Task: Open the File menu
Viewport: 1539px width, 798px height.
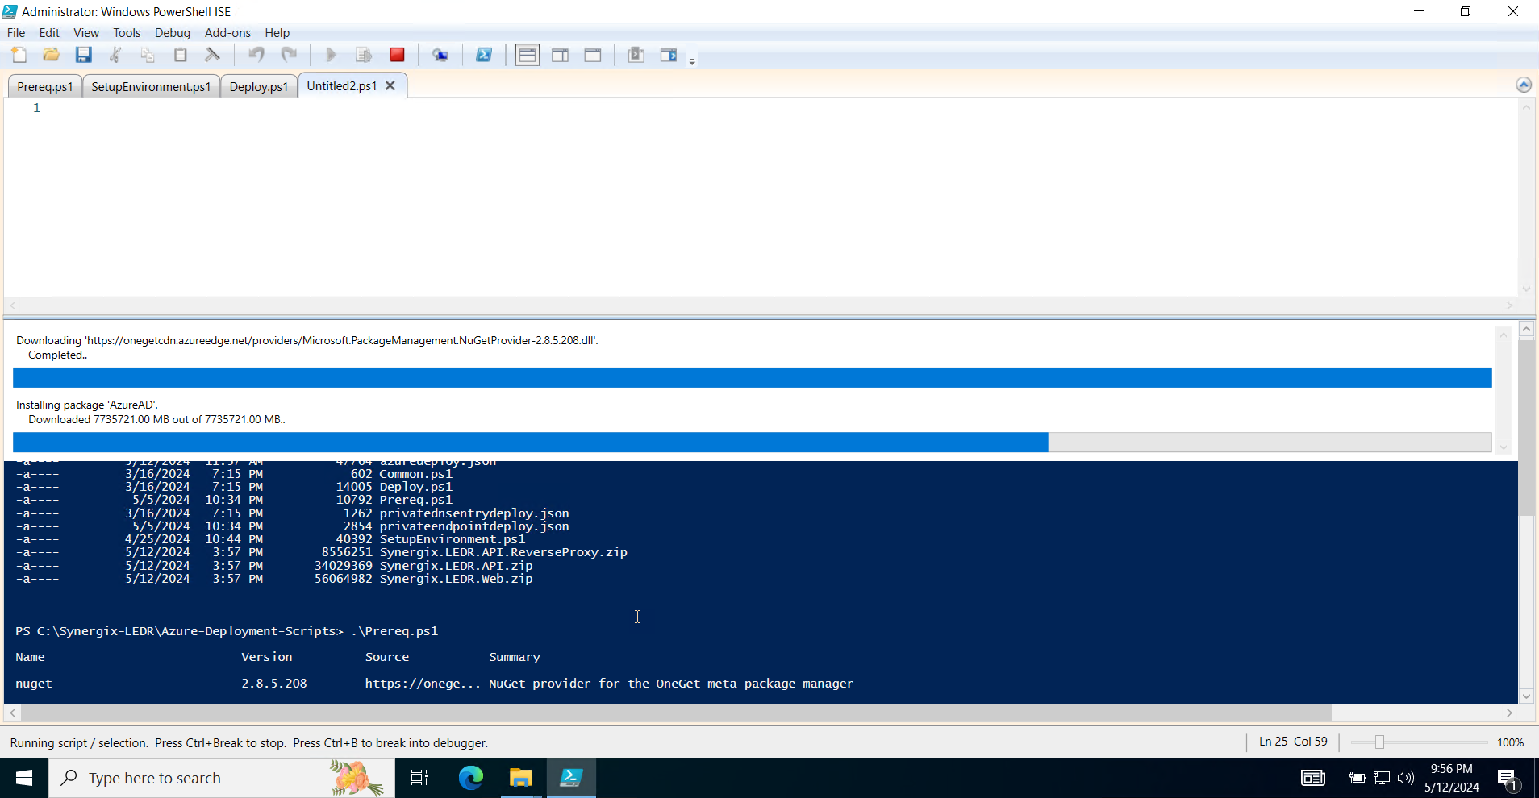Action: tap(16, 33)
